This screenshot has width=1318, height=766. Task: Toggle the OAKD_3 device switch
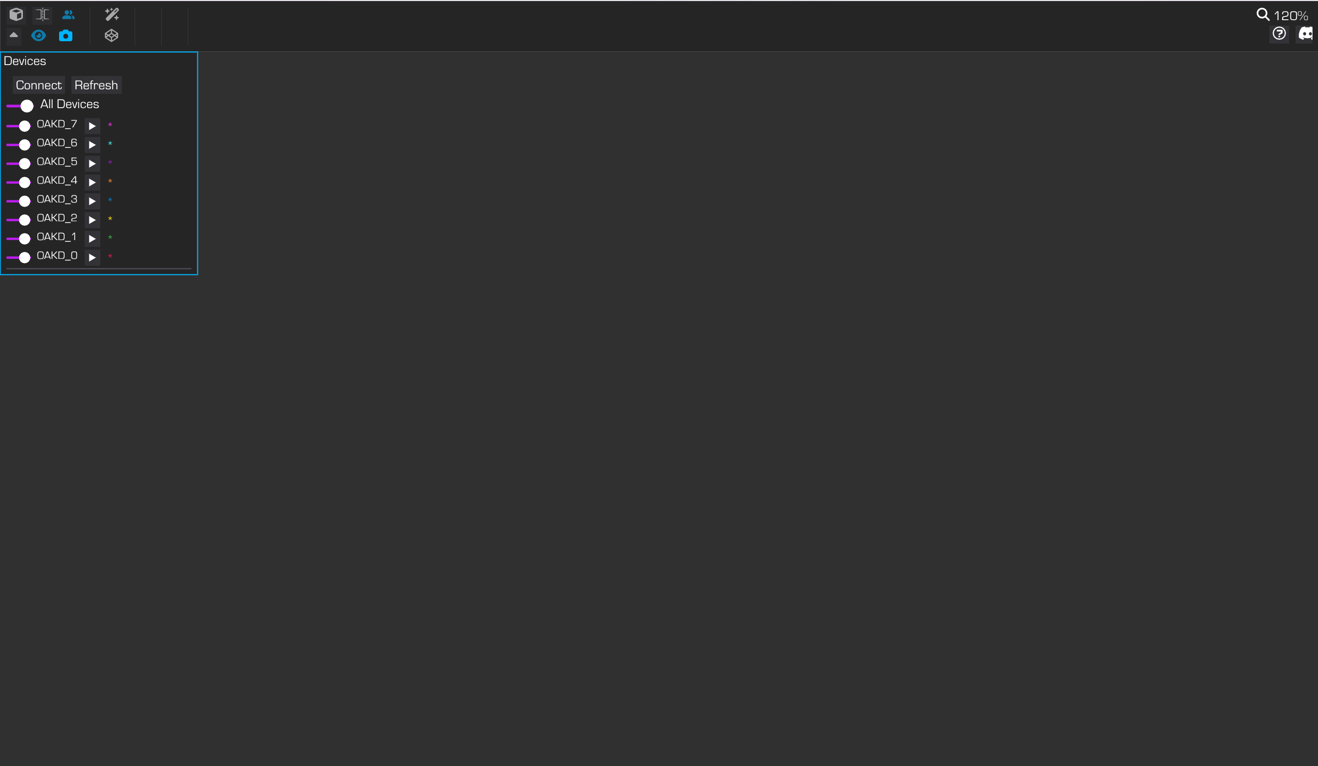18,202
